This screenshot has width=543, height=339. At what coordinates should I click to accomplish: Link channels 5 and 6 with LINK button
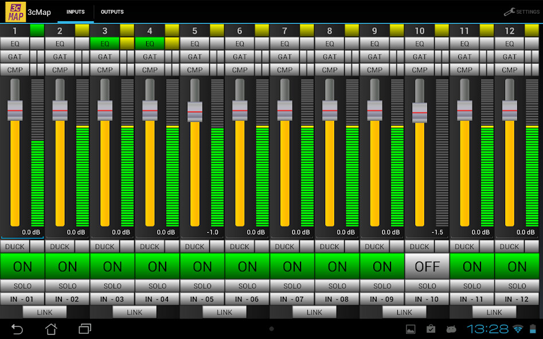(x=224, y=312)
